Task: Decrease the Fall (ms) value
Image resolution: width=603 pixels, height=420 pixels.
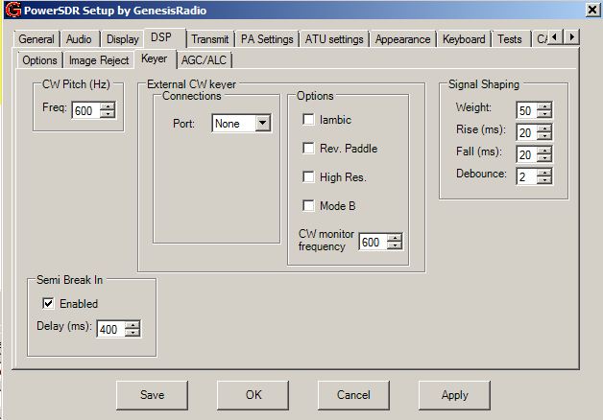Action: tap(544, 158)
